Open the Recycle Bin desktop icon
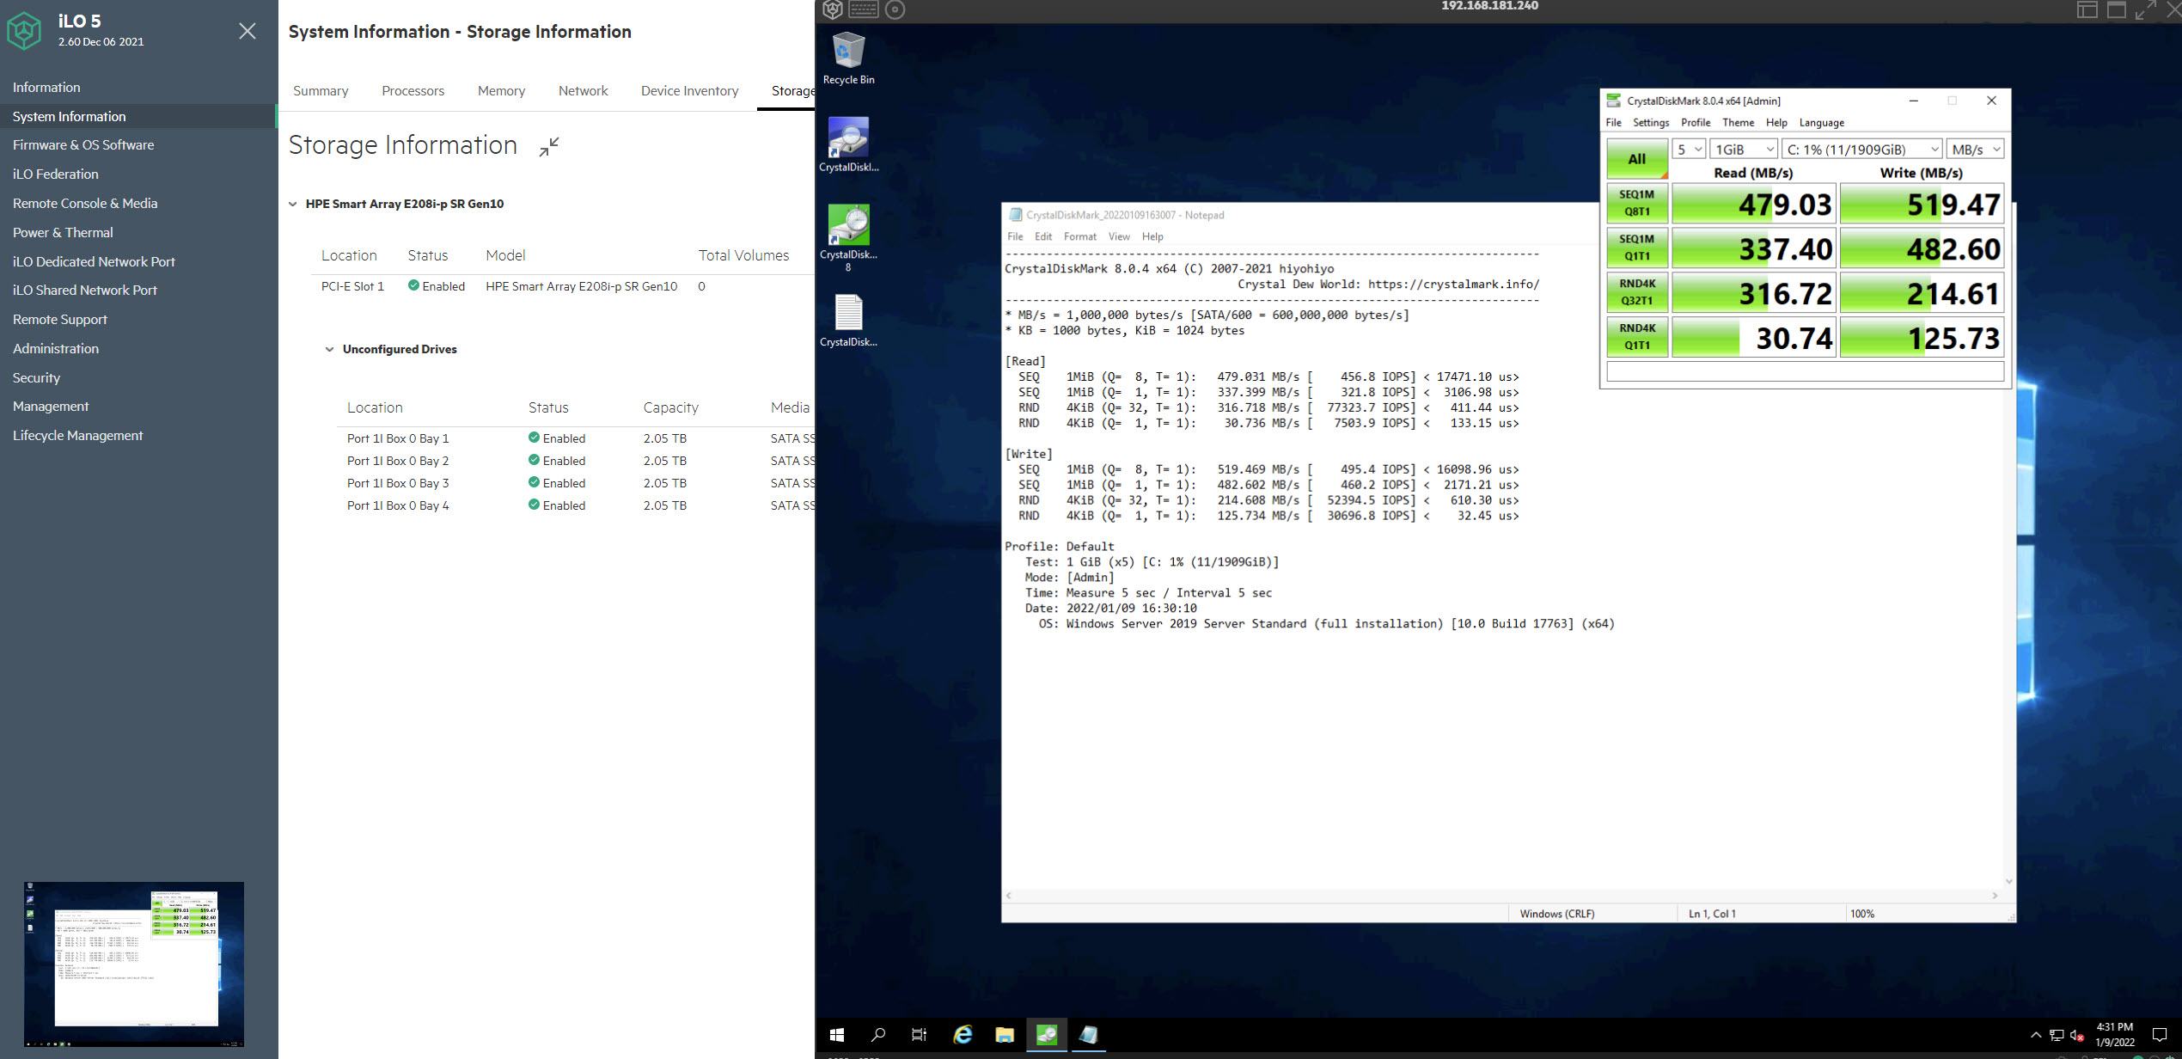The height and width of the screenshot is (1059, 2182). tap(848, 58)
